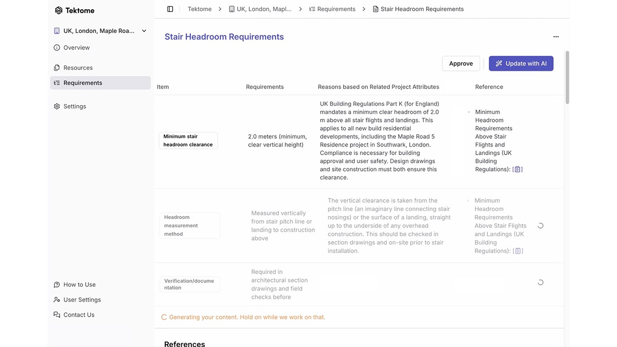Screen dimensions: 617x347
Task: Toggle the sidebar panel icon
Action: [x=170, y=9]
